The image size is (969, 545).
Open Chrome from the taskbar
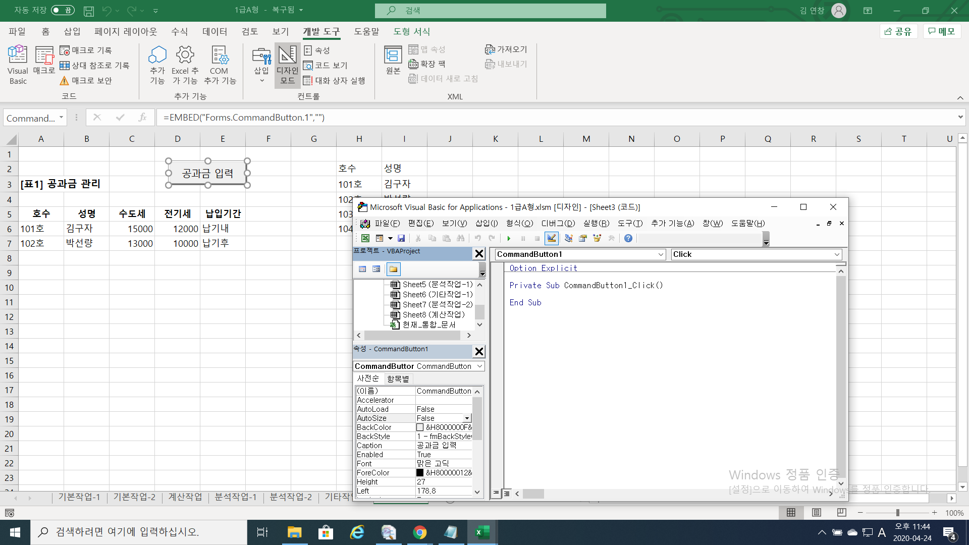click(x=419, y=532)
